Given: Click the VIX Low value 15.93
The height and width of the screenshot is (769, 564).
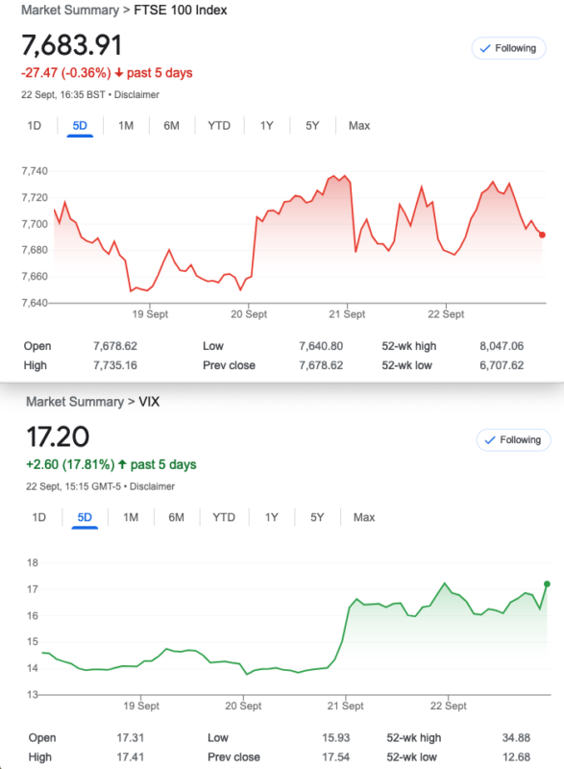Looking at the screenshot, I should coord(336,737).
